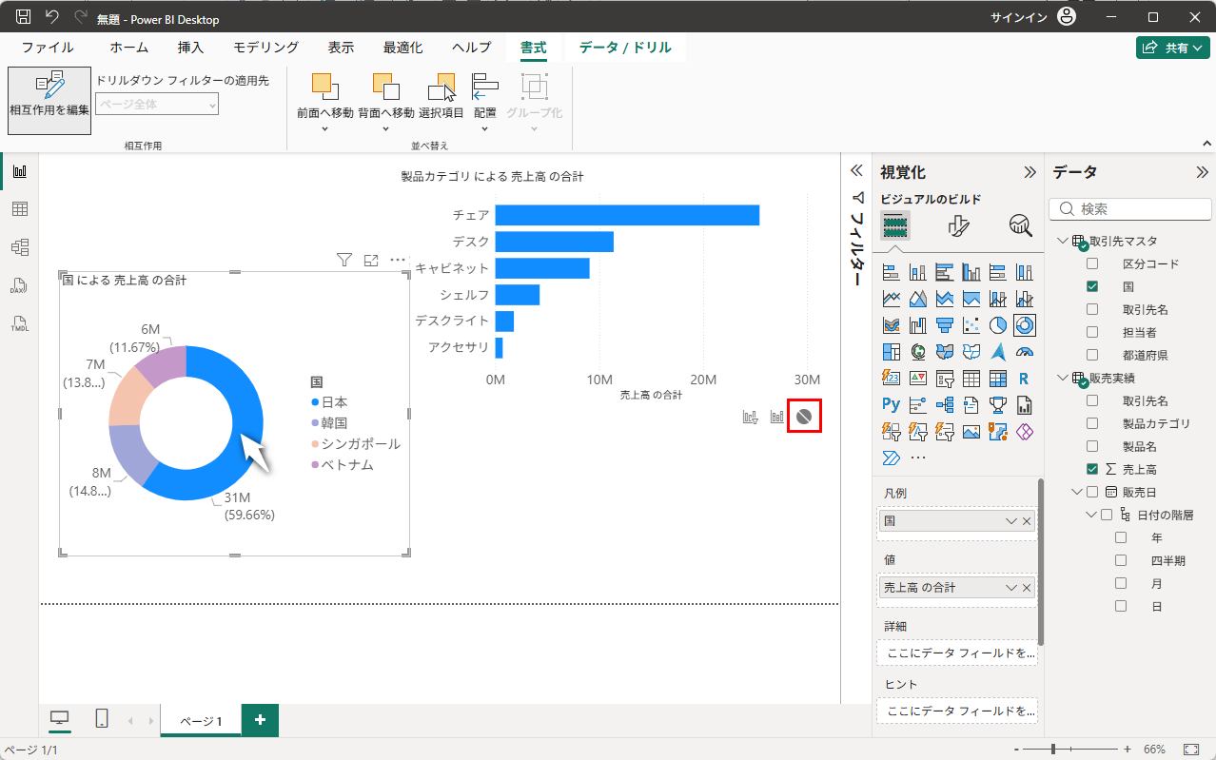This screenshot has height=760, width=1216.
Task: Pick the line chart visual
Action: pyautogui.click(x=892, y=299)
